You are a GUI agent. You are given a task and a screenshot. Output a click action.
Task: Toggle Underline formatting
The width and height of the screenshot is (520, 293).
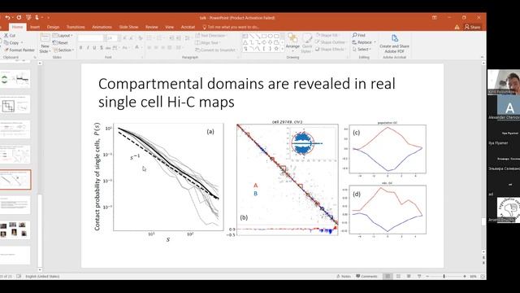(94, 48)
